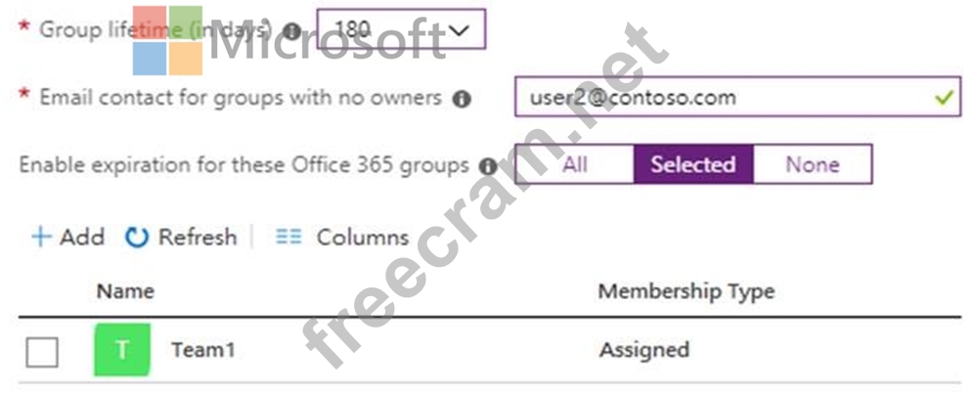
Task: Click the Group lifetime info icon
Action: click(x=291, y=31)
